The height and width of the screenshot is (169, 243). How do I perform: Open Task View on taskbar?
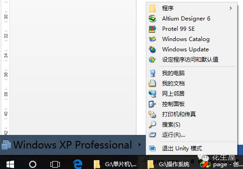(55, 164)
